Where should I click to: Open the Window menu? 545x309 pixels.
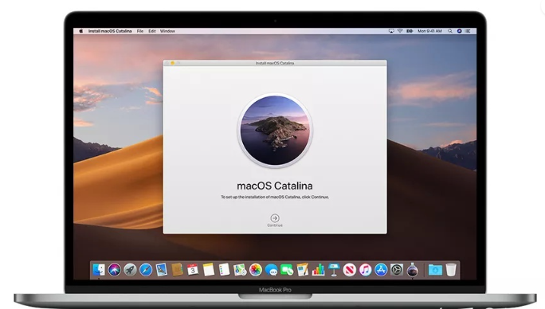click(x=167, y=31)
